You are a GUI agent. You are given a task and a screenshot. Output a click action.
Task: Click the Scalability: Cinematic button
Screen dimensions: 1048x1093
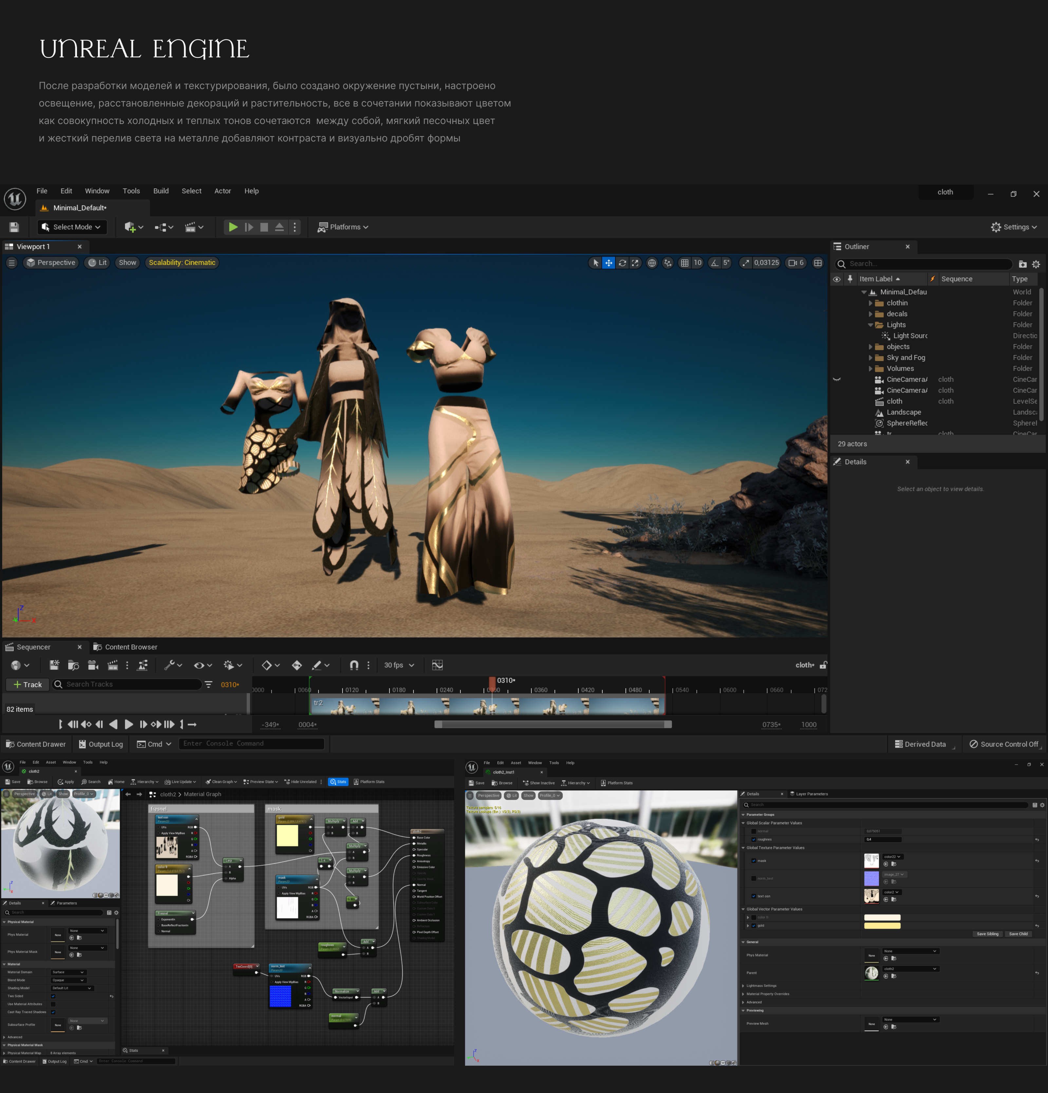(182, 263)
